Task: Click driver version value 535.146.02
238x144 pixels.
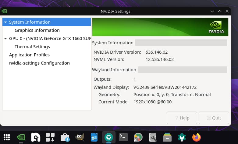Action: 157,52
